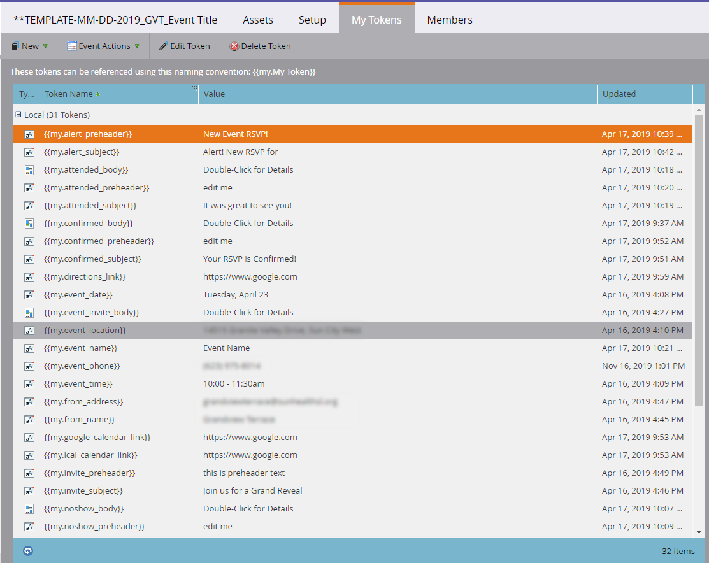Sort by the Token Name column header
This screenshot has height=563, width=709.
pos(69,94)
